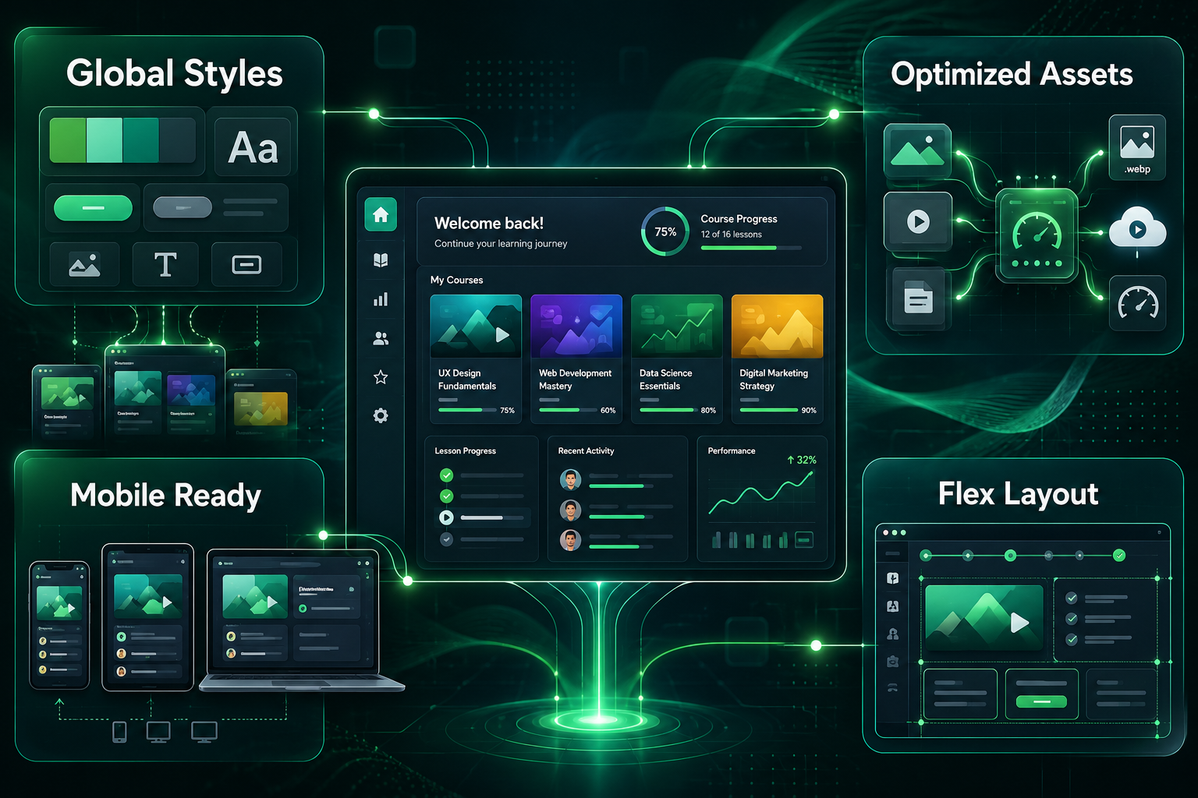The height and width of the screenshot is (798, 1198).
Task: Check the bottom checkbox in Flex Layout checklist
Action: [1072, 640]
